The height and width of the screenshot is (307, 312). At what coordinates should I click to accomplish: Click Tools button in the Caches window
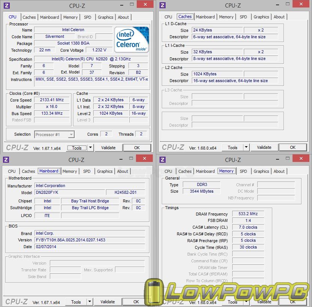[232, 148]
